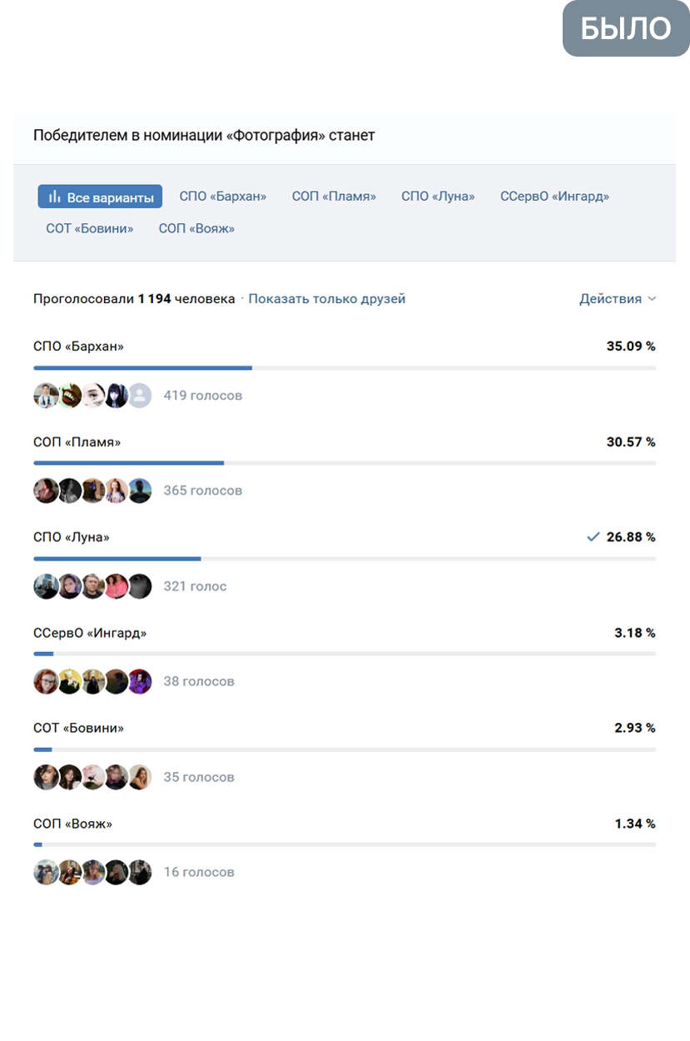This screenshot has height=1041, width=690.
Task: Select the Все варианты tab
Action: (x=100, y=197)
